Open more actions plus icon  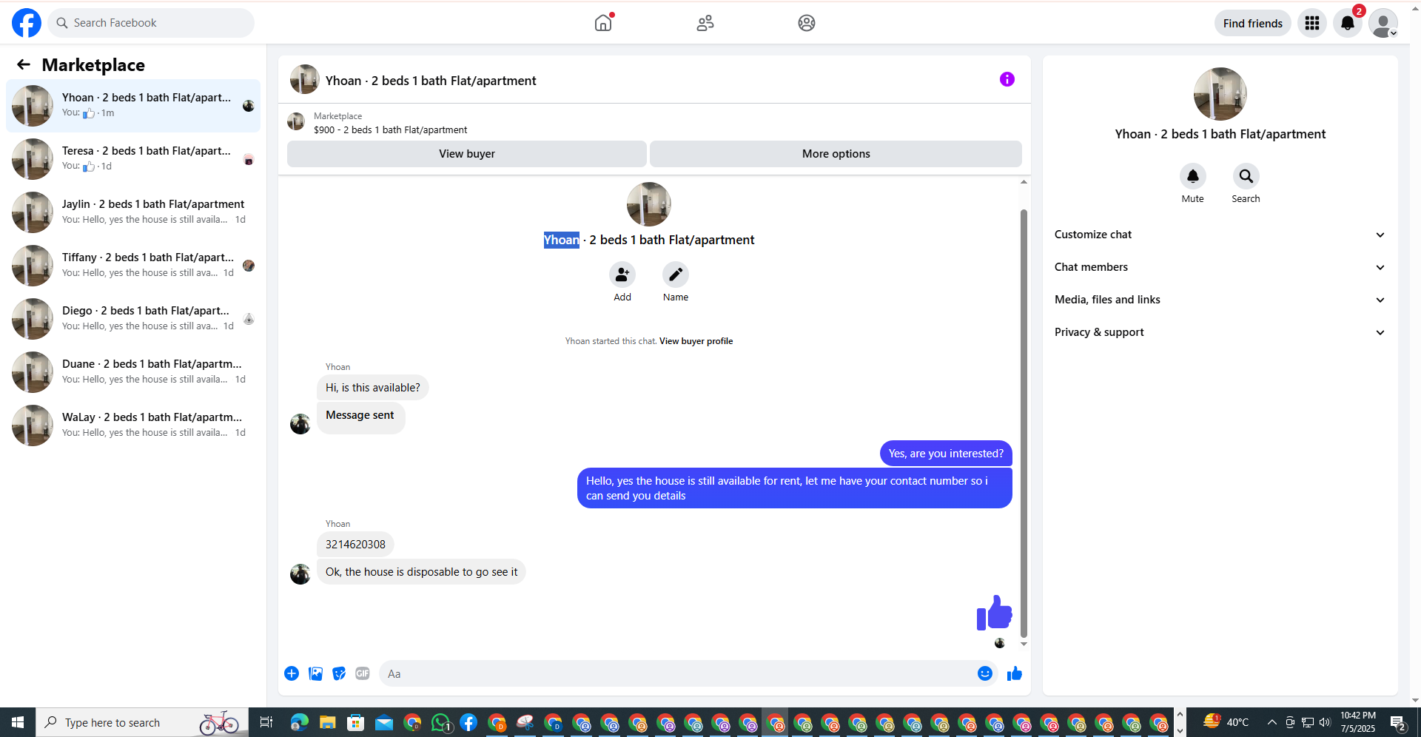tap(292, 673)
